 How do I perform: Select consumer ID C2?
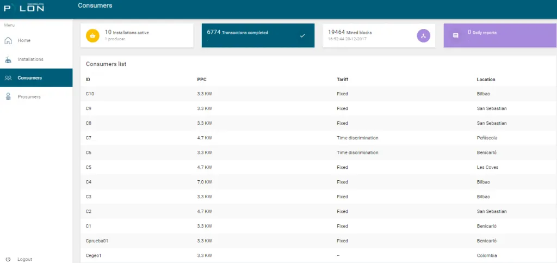(x=89, y=211)
